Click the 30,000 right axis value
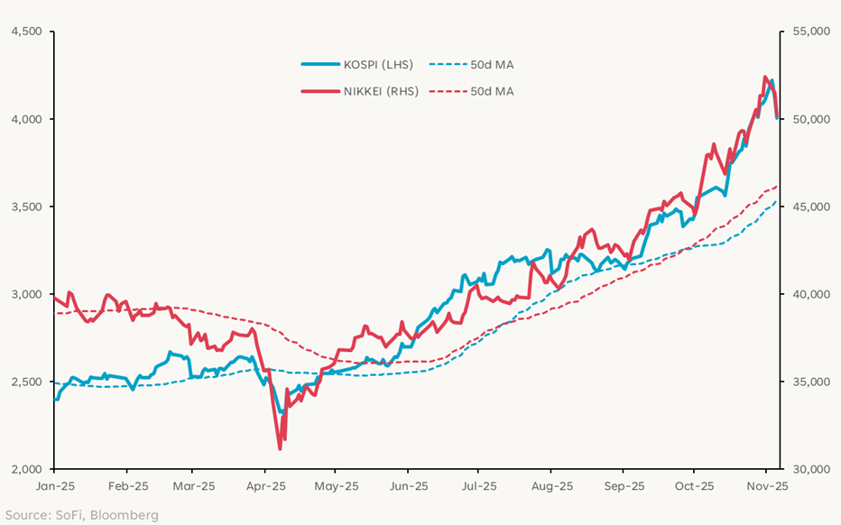Viewport: 841px width, 525px height. pos(810,469)
